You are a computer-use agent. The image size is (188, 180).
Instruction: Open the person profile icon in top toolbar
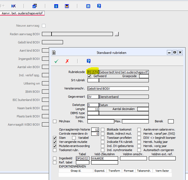click(67, 6)
